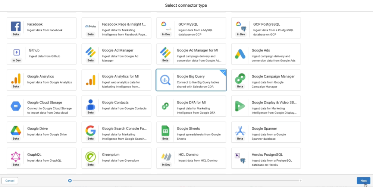Select the Google DFA for MI icon
The image size is (373, 187).
[x=165, y=106]
